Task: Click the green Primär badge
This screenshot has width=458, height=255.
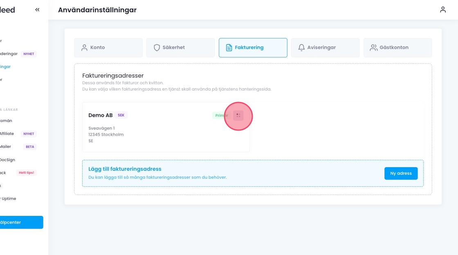Action: (x=221, y=115)
